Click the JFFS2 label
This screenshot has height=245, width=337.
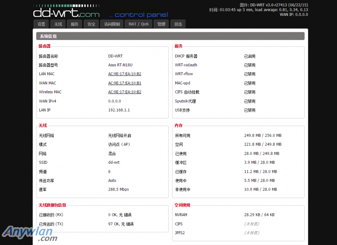point(180,233)
